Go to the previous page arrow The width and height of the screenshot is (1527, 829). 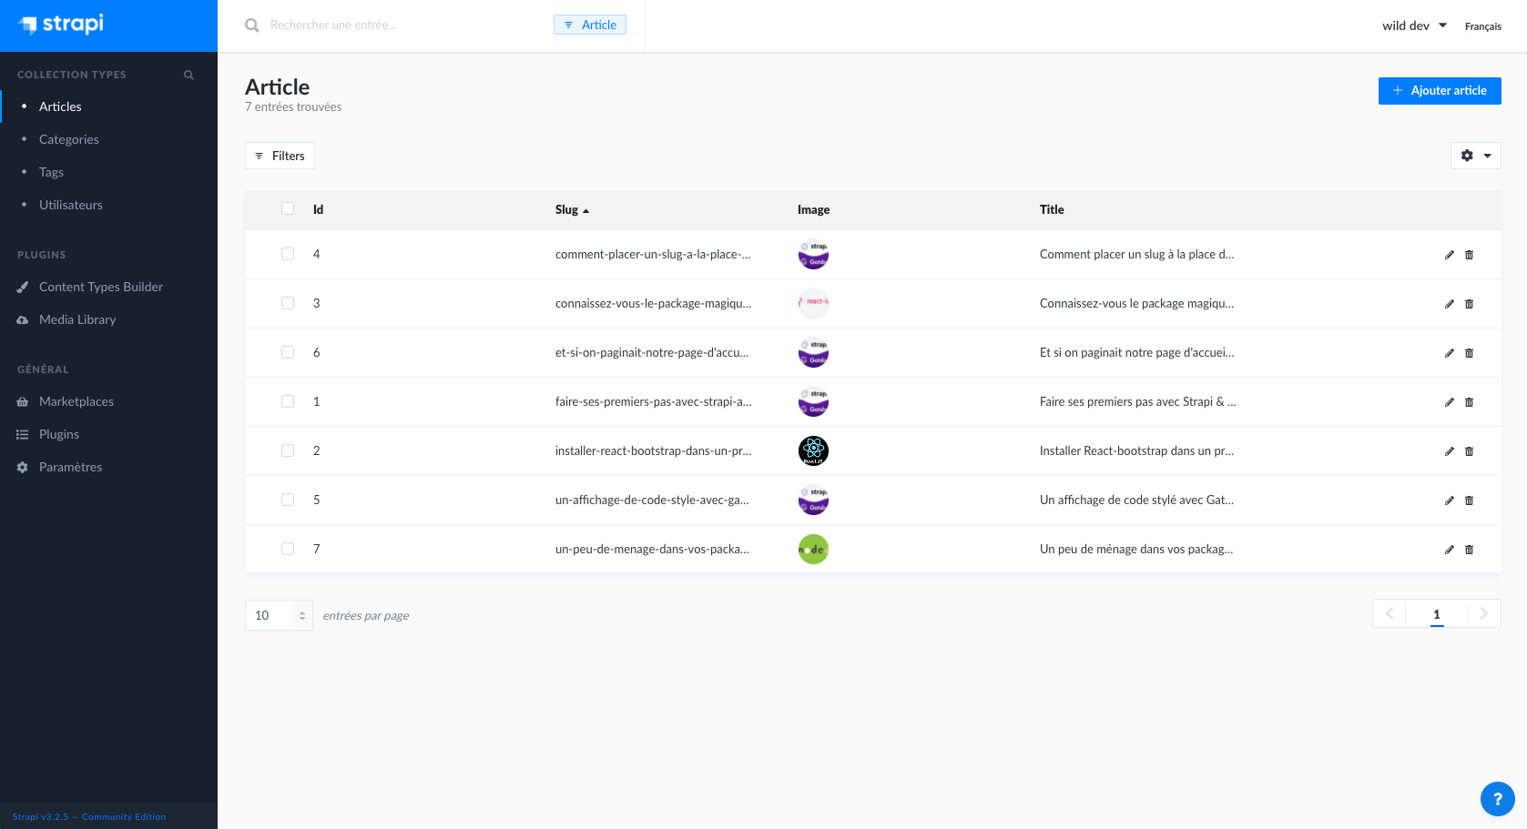[1390, 613]
